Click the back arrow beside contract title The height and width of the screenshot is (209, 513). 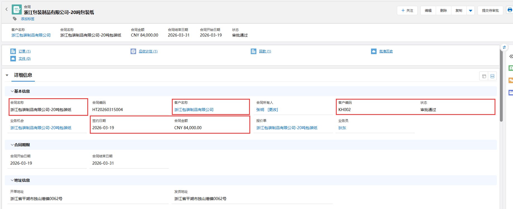(7, 9)
